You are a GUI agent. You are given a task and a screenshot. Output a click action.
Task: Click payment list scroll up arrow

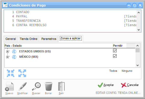[139, 13]
